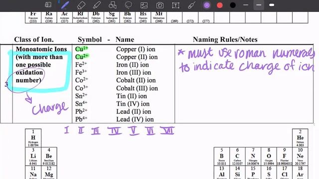Click the Oxygen (O) element cell
Screen dimensions: 319x179
[269, 156]
